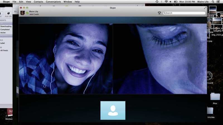Open the File menu

pos(14,2)
